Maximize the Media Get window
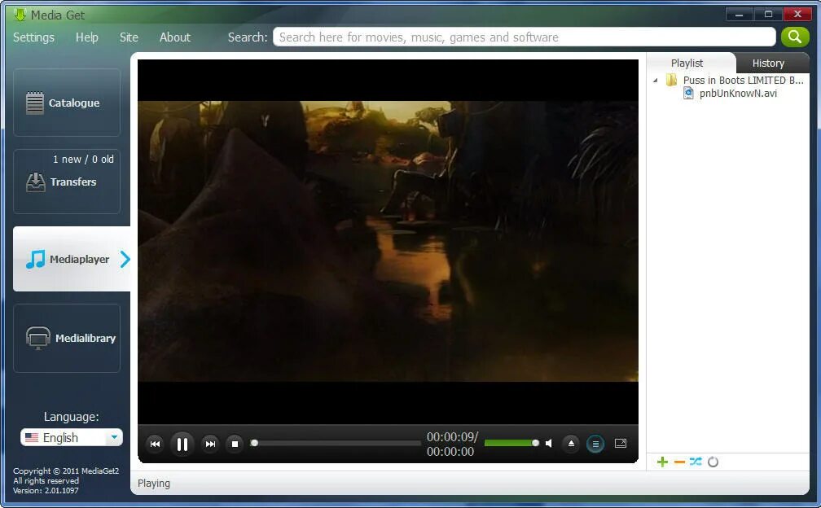 [x=768, y=14]
